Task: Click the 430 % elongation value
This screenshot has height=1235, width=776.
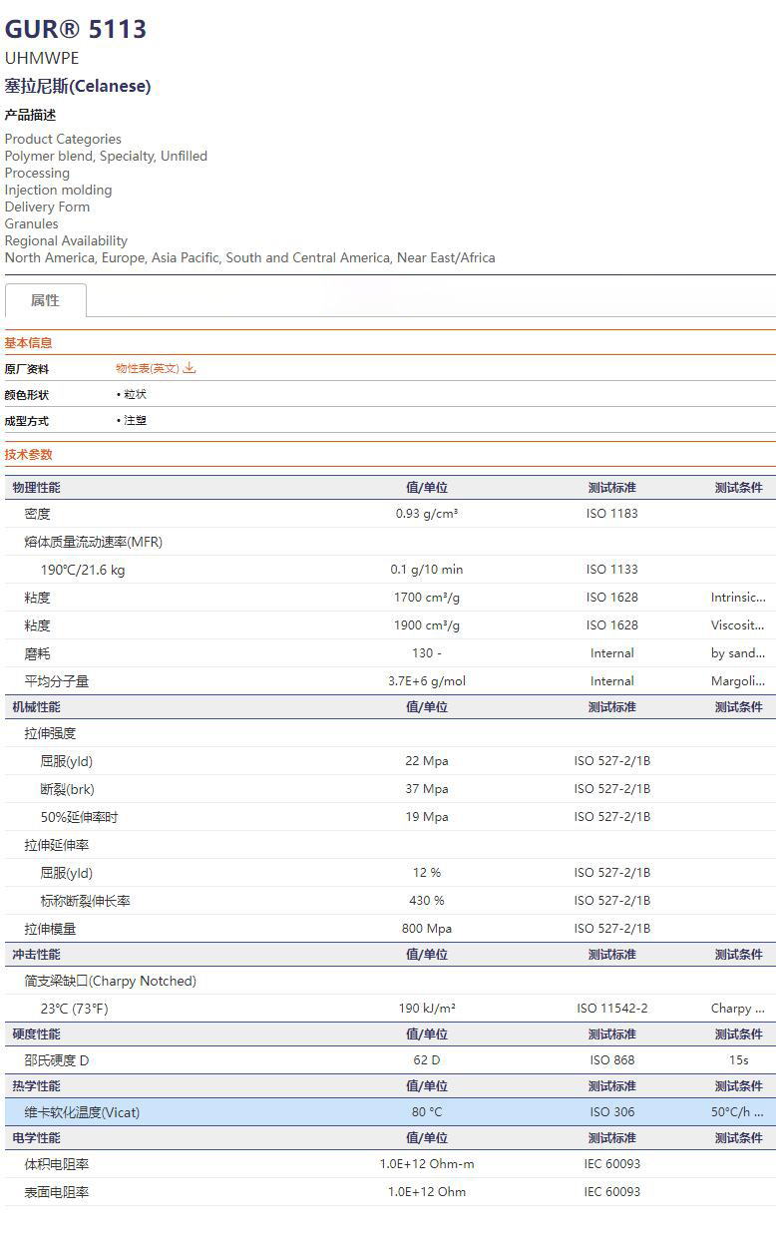Action: click(x=427, y=901)
